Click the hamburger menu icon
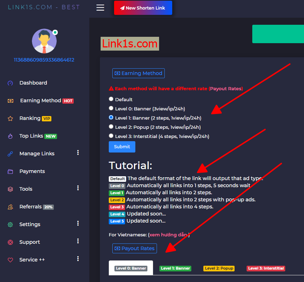The image size is (304, 282). coord(100,7)
